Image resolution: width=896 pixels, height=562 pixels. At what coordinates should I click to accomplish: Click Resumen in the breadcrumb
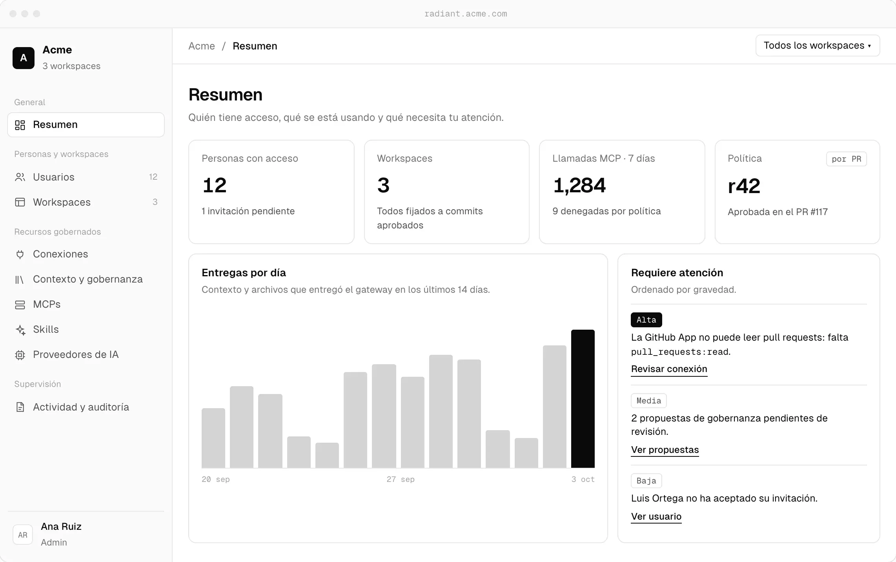click(x=255, y=46)
